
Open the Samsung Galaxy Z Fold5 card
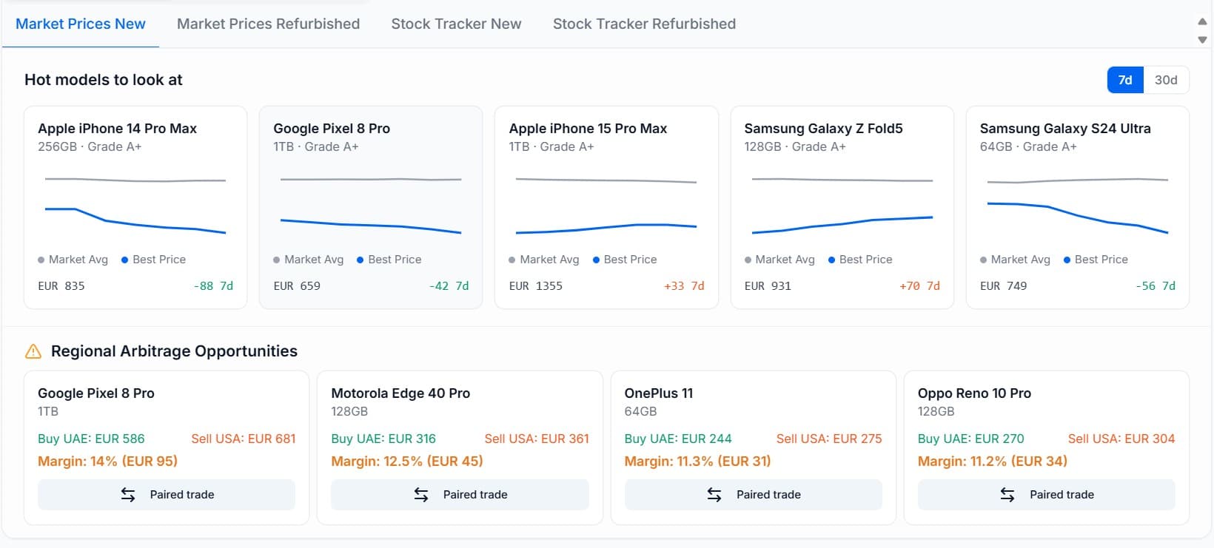pos(842,207)
